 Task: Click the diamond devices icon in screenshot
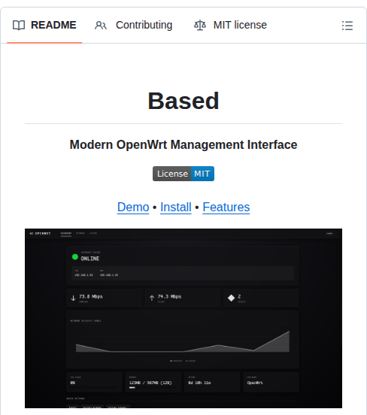[231, 298]
